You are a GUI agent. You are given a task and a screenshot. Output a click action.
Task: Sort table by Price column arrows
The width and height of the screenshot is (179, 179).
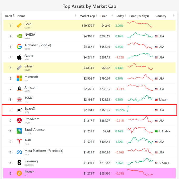(112, 16)
